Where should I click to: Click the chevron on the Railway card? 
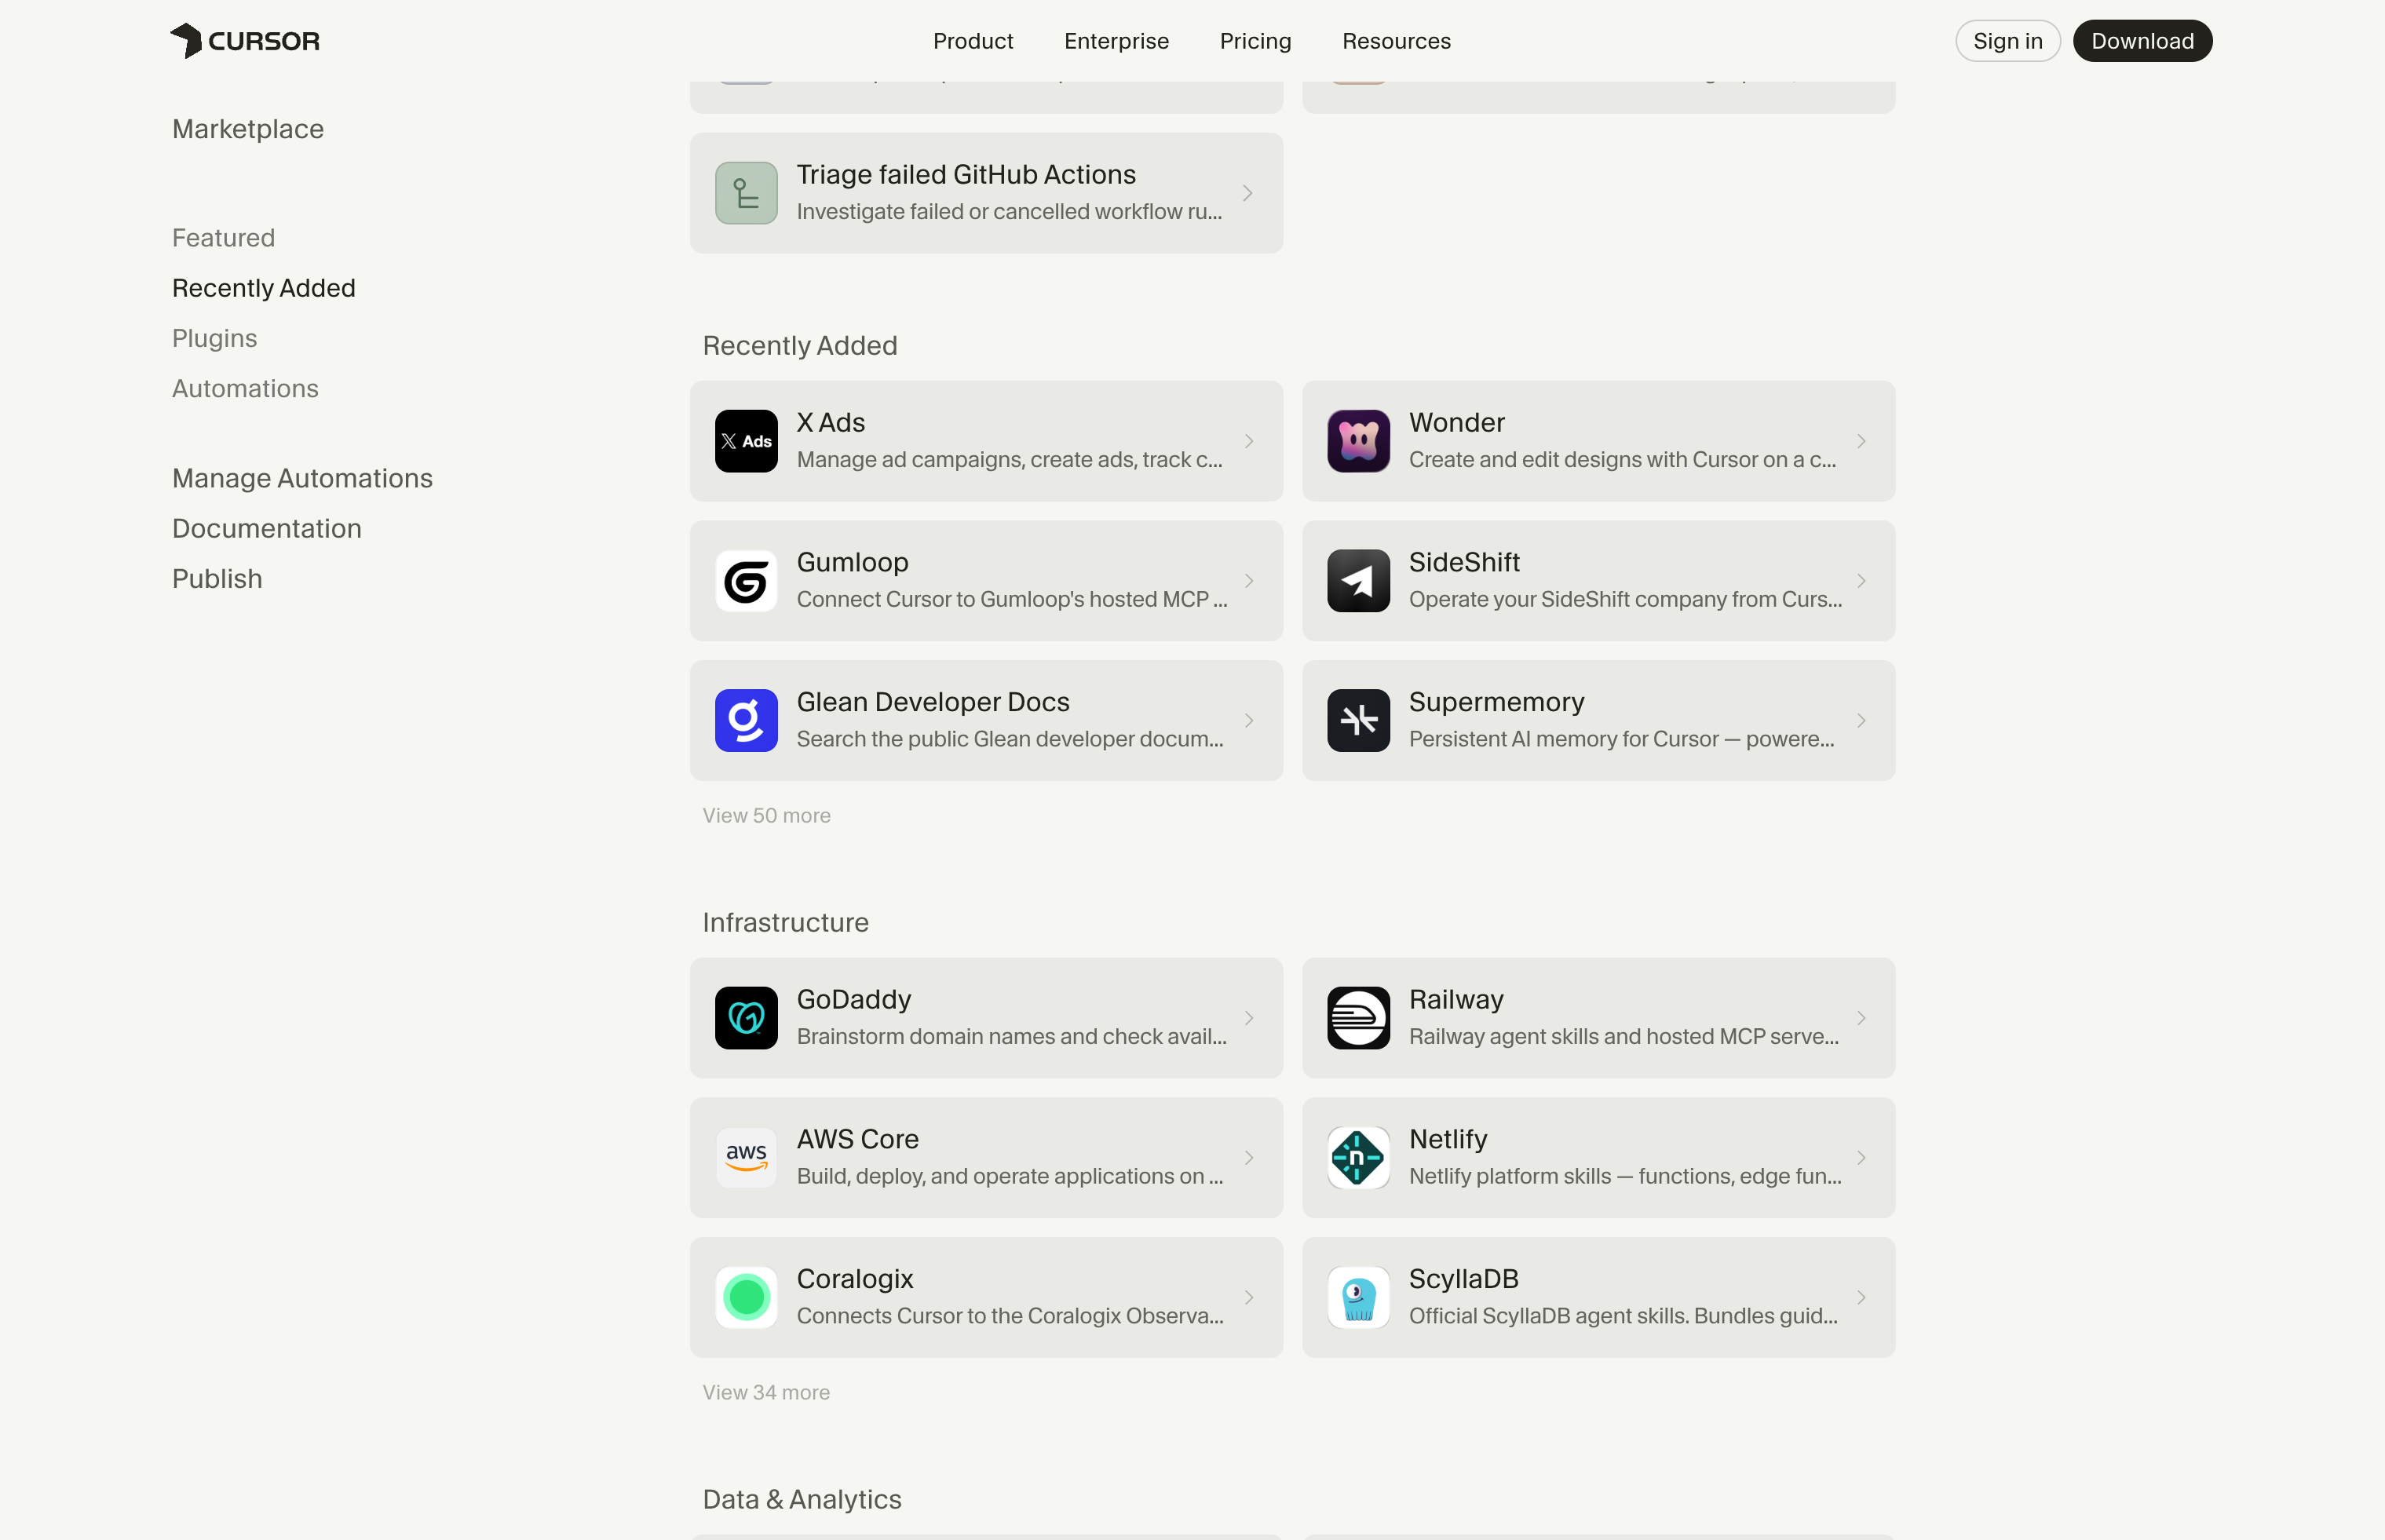(x=1861, y=1018)
